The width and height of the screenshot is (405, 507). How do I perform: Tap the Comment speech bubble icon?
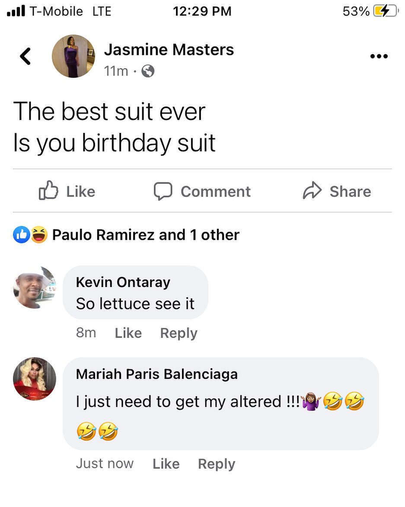163,191
